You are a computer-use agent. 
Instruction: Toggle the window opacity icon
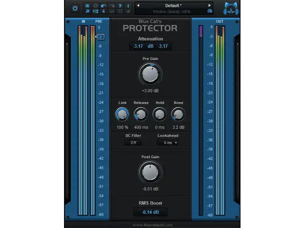point(210,11)
